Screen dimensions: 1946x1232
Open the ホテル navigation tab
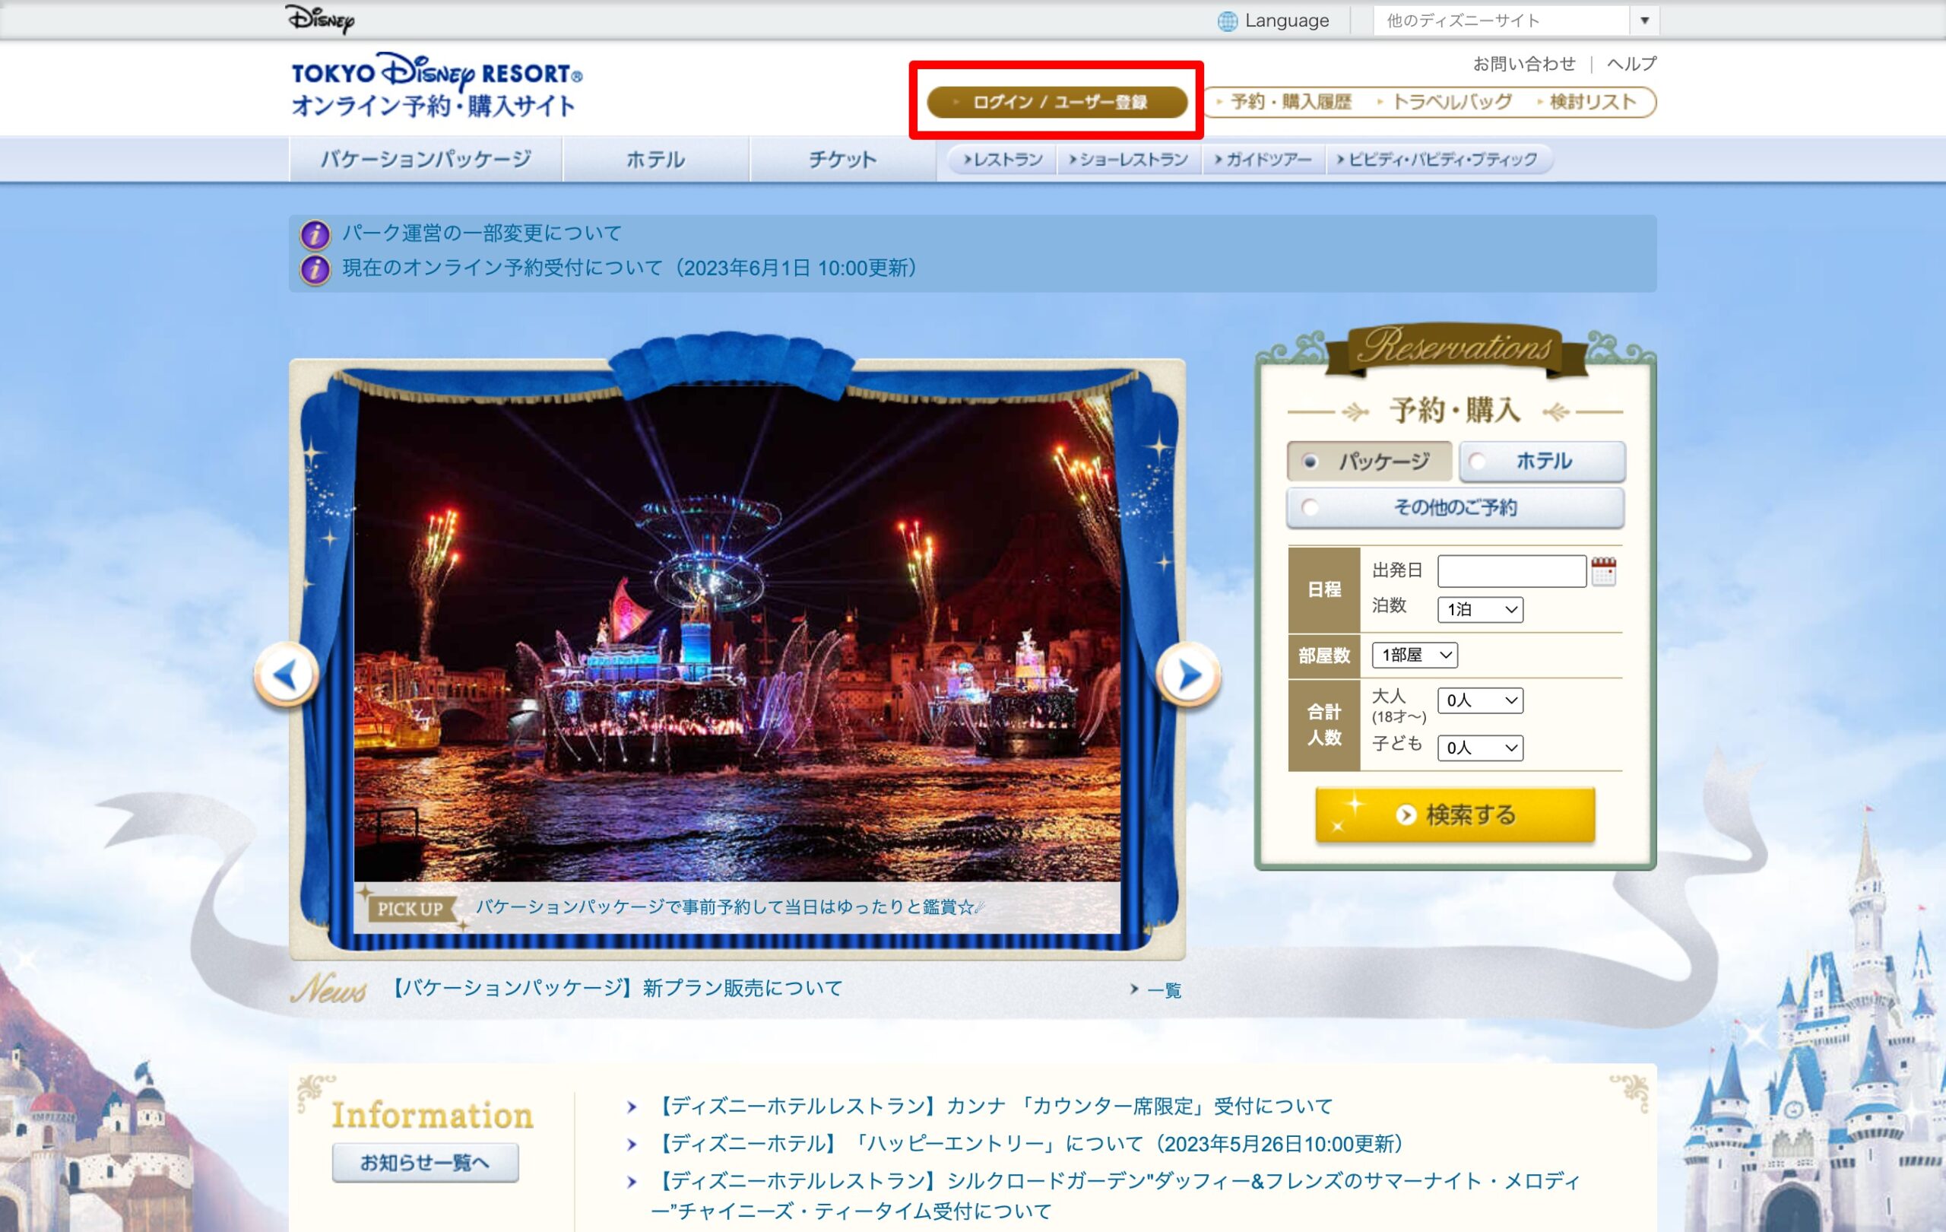point(655,159)
